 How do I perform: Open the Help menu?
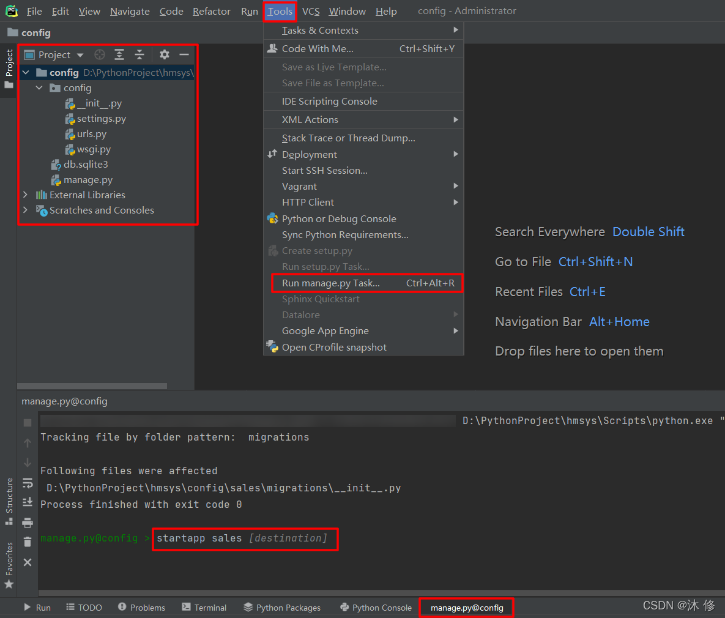coord(386,11)
